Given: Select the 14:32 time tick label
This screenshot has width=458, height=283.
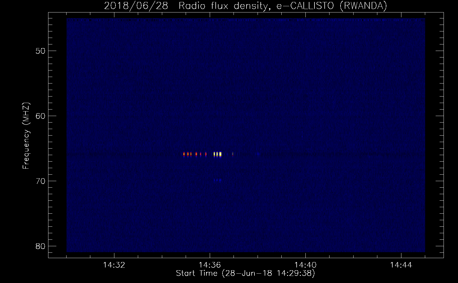Looking at the screenshot, I should click(114, 265).
